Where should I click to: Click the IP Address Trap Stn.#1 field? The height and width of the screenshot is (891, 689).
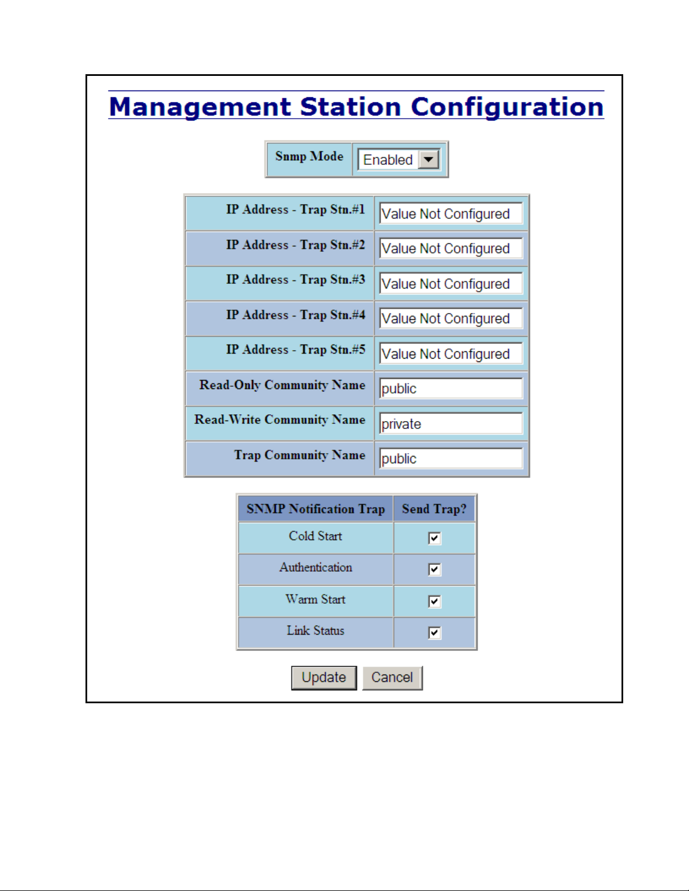point(451,214)
